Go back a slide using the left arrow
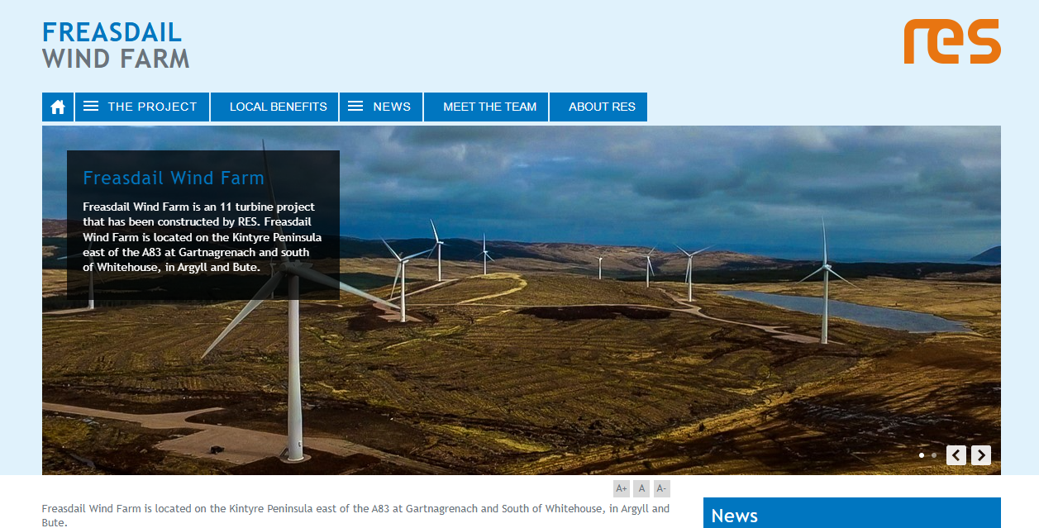Screen dimensions: 1039x528 tap(956, 454)
